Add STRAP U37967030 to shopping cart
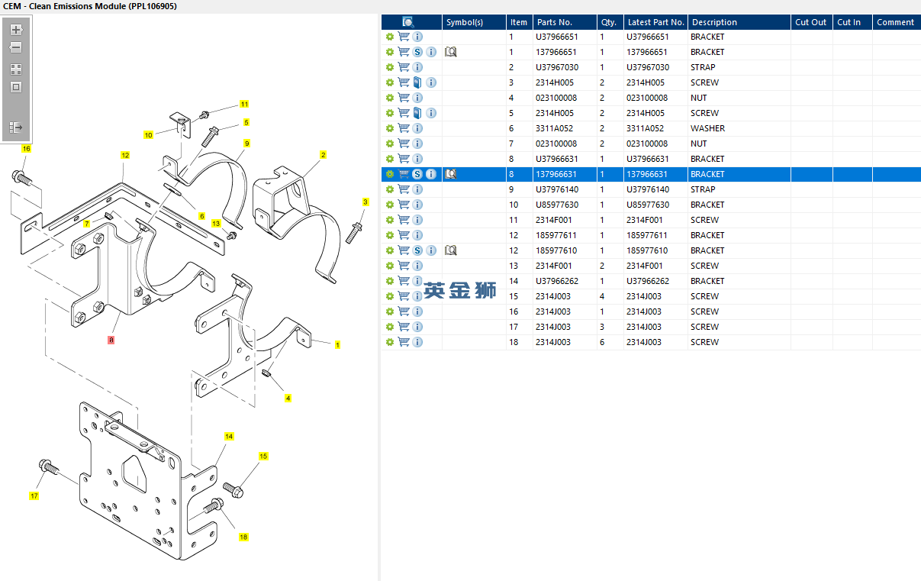Screen dimensions: 921x581 pyautogui.click(x=404, y=67)
